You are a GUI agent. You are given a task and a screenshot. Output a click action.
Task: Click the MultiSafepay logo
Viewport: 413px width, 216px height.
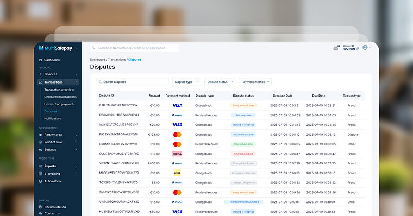55,48
